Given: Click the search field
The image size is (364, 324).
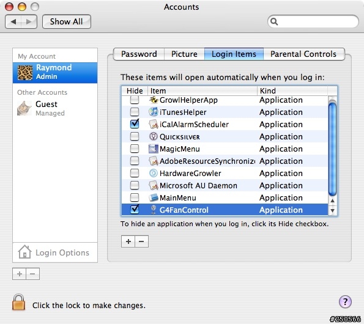Looking at the screenshot, I should coord(313,21).
